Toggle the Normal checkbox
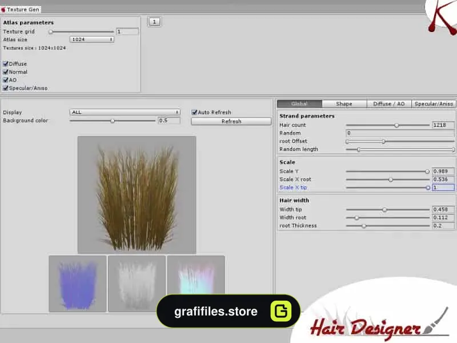The height and width of the screenshot is (343, 457). point(6,72)
